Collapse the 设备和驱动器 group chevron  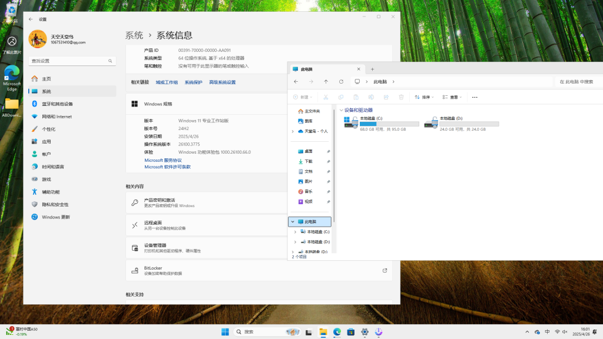341,110
